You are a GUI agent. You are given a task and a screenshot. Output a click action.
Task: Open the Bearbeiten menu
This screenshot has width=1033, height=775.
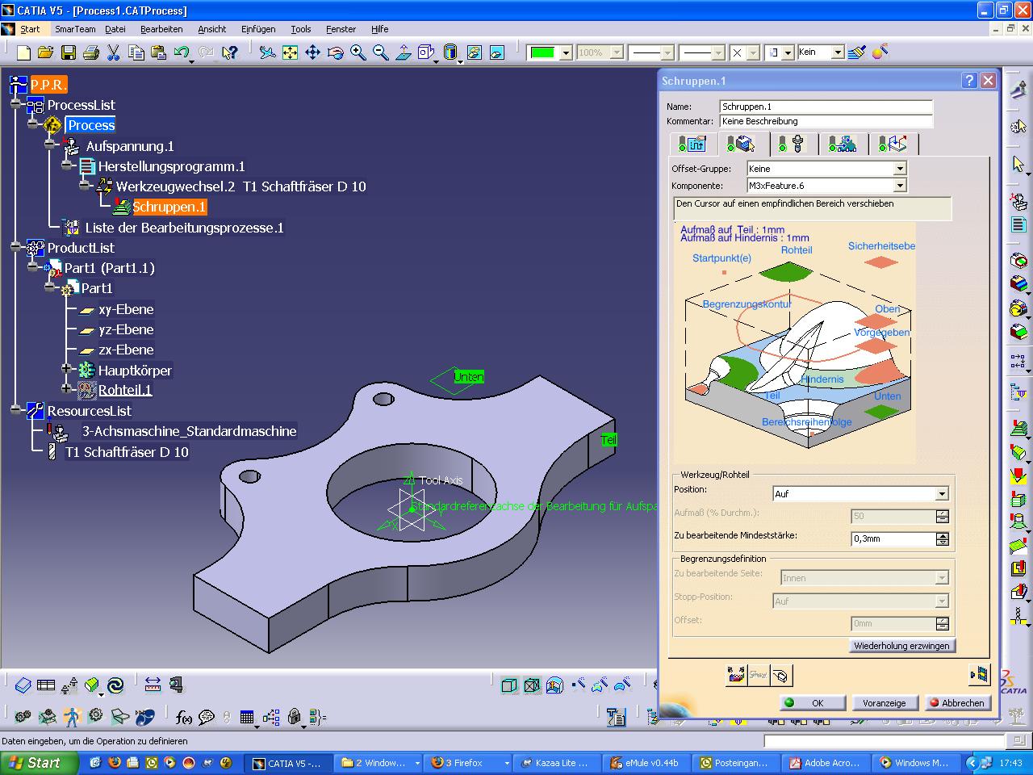tap(161, 29)
